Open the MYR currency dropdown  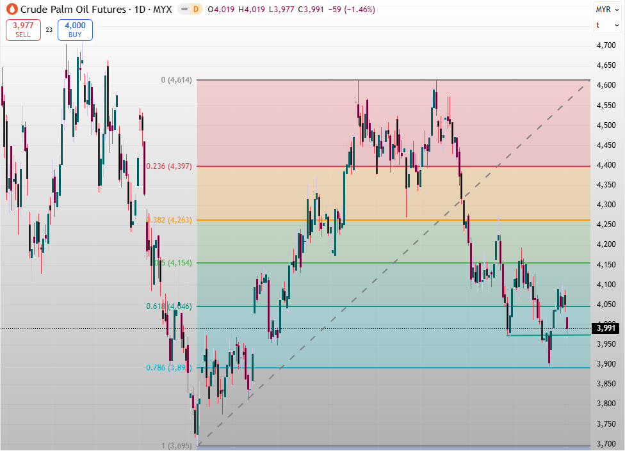(606, 10)
